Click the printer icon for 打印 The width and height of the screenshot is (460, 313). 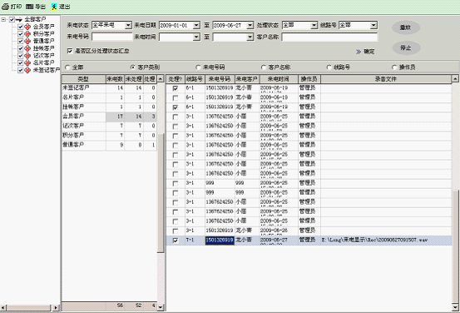(5, 7)
